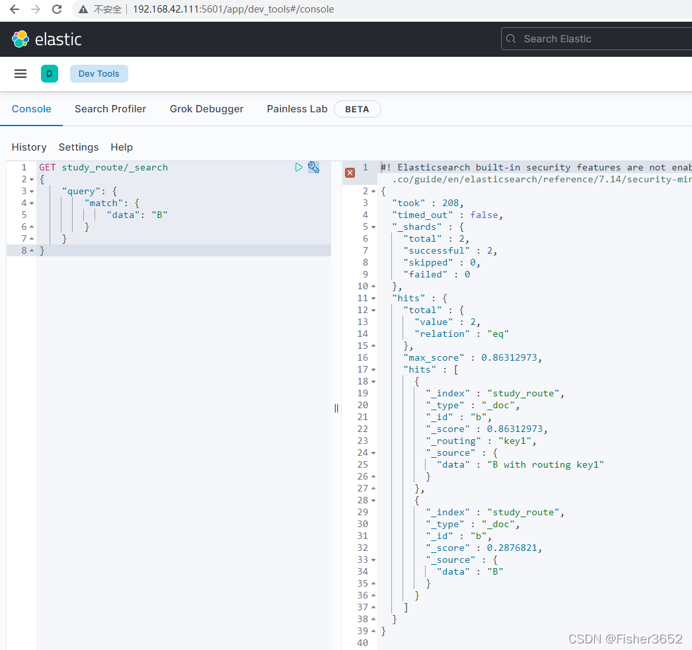Click the "data": "B" line in editor
Image resolution: width=692 pixels, height=650 pixels.
click(137, 215)
